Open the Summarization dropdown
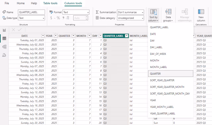The width and height of the screenshot is (212, 125). (x=131, y=12)
